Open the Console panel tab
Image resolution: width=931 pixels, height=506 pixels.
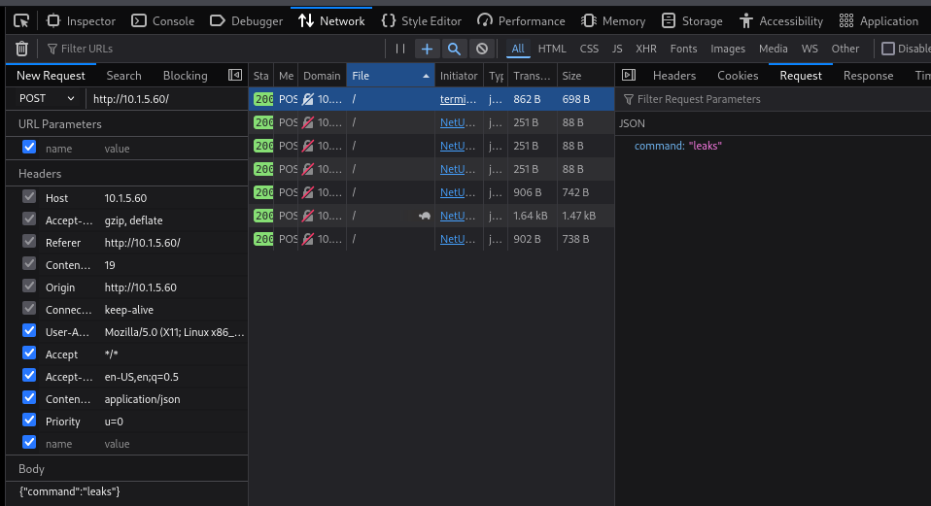click(x=163, y=20)
